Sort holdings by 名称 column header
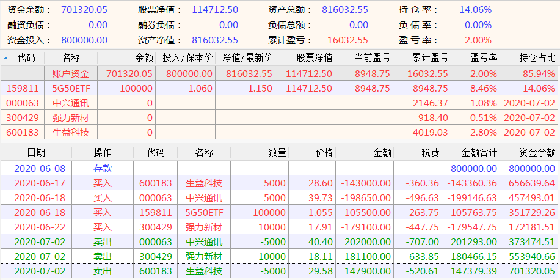The height and width of the screenshot is (280, 560). [71, 57]
